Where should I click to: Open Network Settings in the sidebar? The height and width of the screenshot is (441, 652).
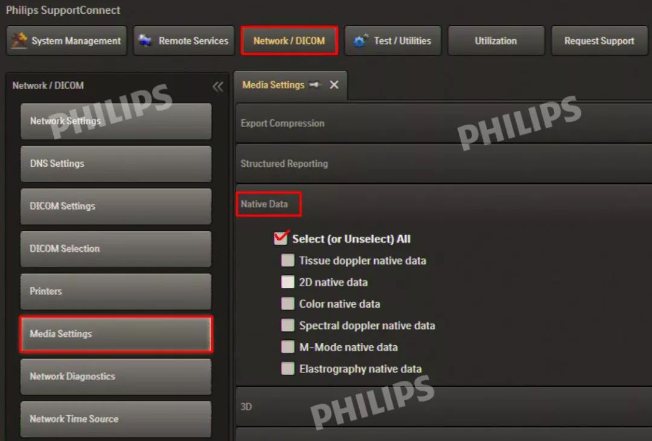pos(116,121)
